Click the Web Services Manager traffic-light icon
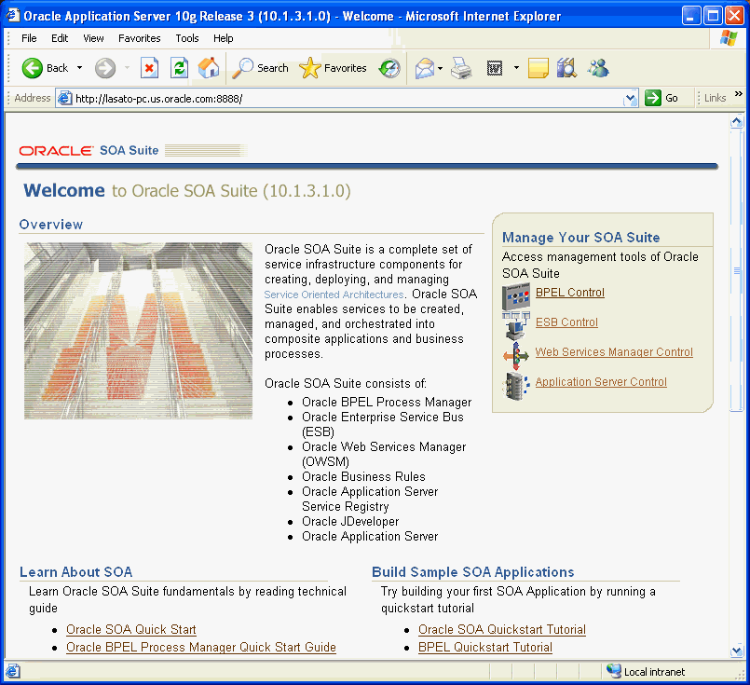Screen dimensions: 750x685 516,355
